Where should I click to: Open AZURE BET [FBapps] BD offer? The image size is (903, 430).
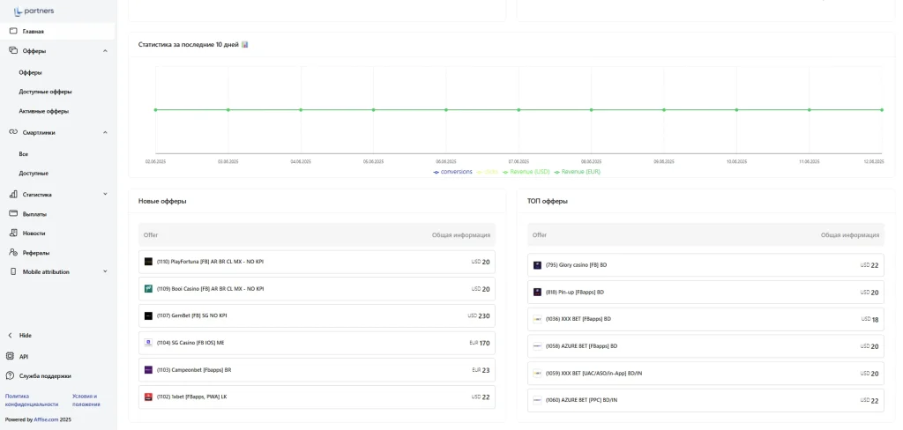705,346
